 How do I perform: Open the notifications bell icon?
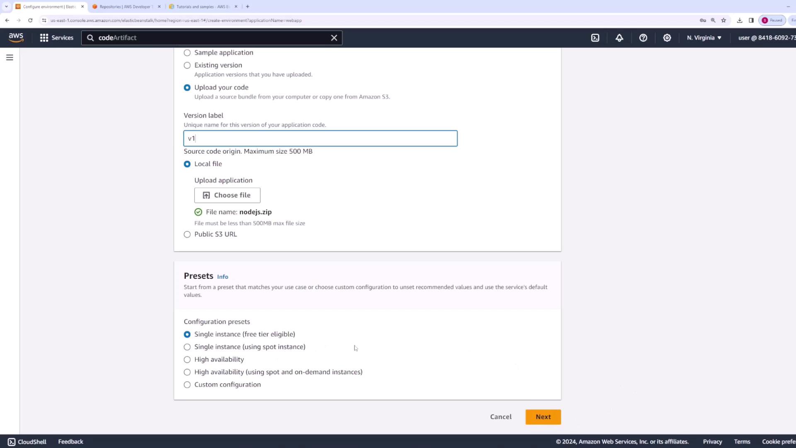(619, 38)
